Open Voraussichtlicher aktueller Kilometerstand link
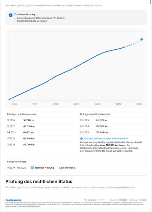 [x=106, y=139]
